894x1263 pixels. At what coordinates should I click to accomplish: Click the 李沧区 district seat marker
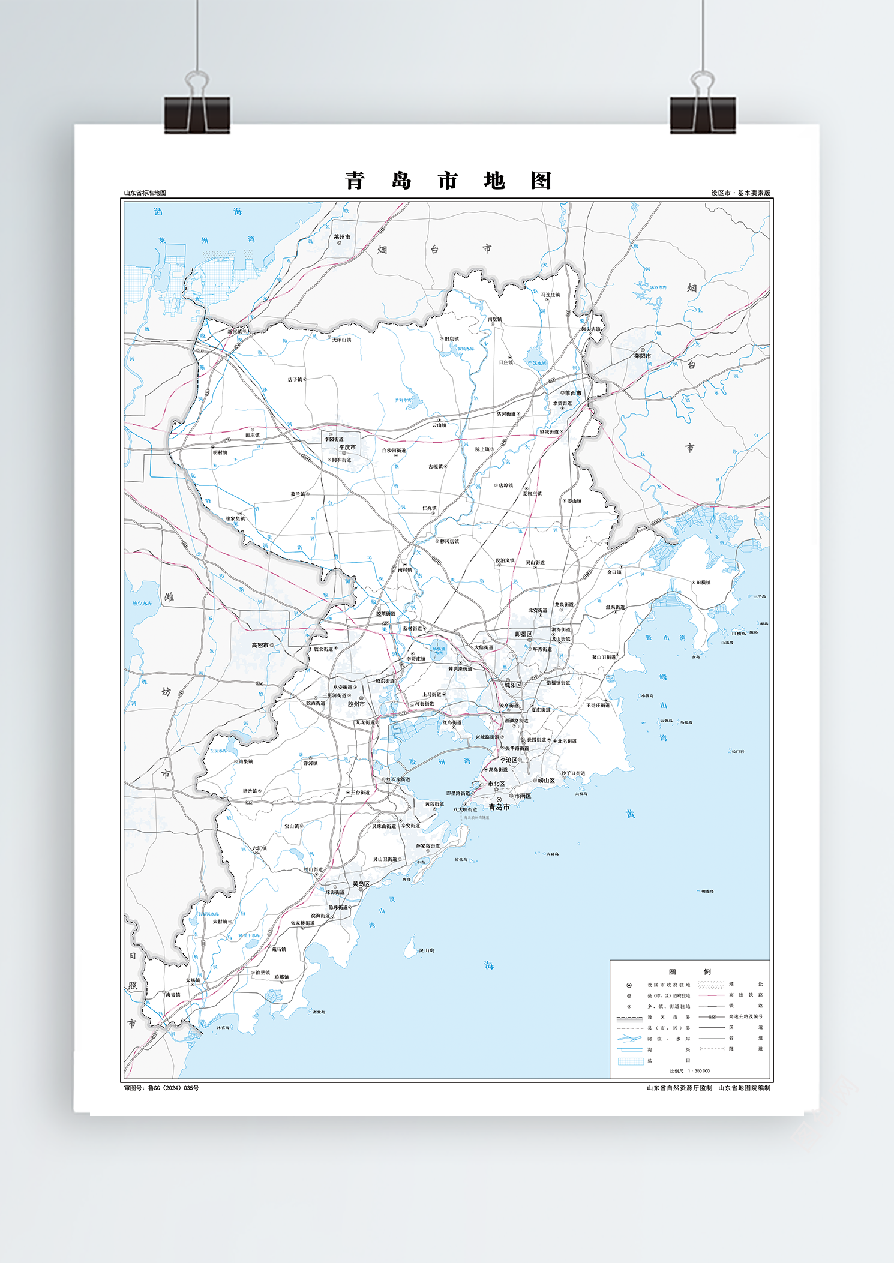[521, 760]
